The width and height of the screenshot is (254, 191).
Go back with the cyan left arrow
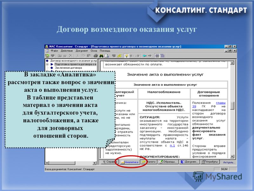click(x=144, y=56)
